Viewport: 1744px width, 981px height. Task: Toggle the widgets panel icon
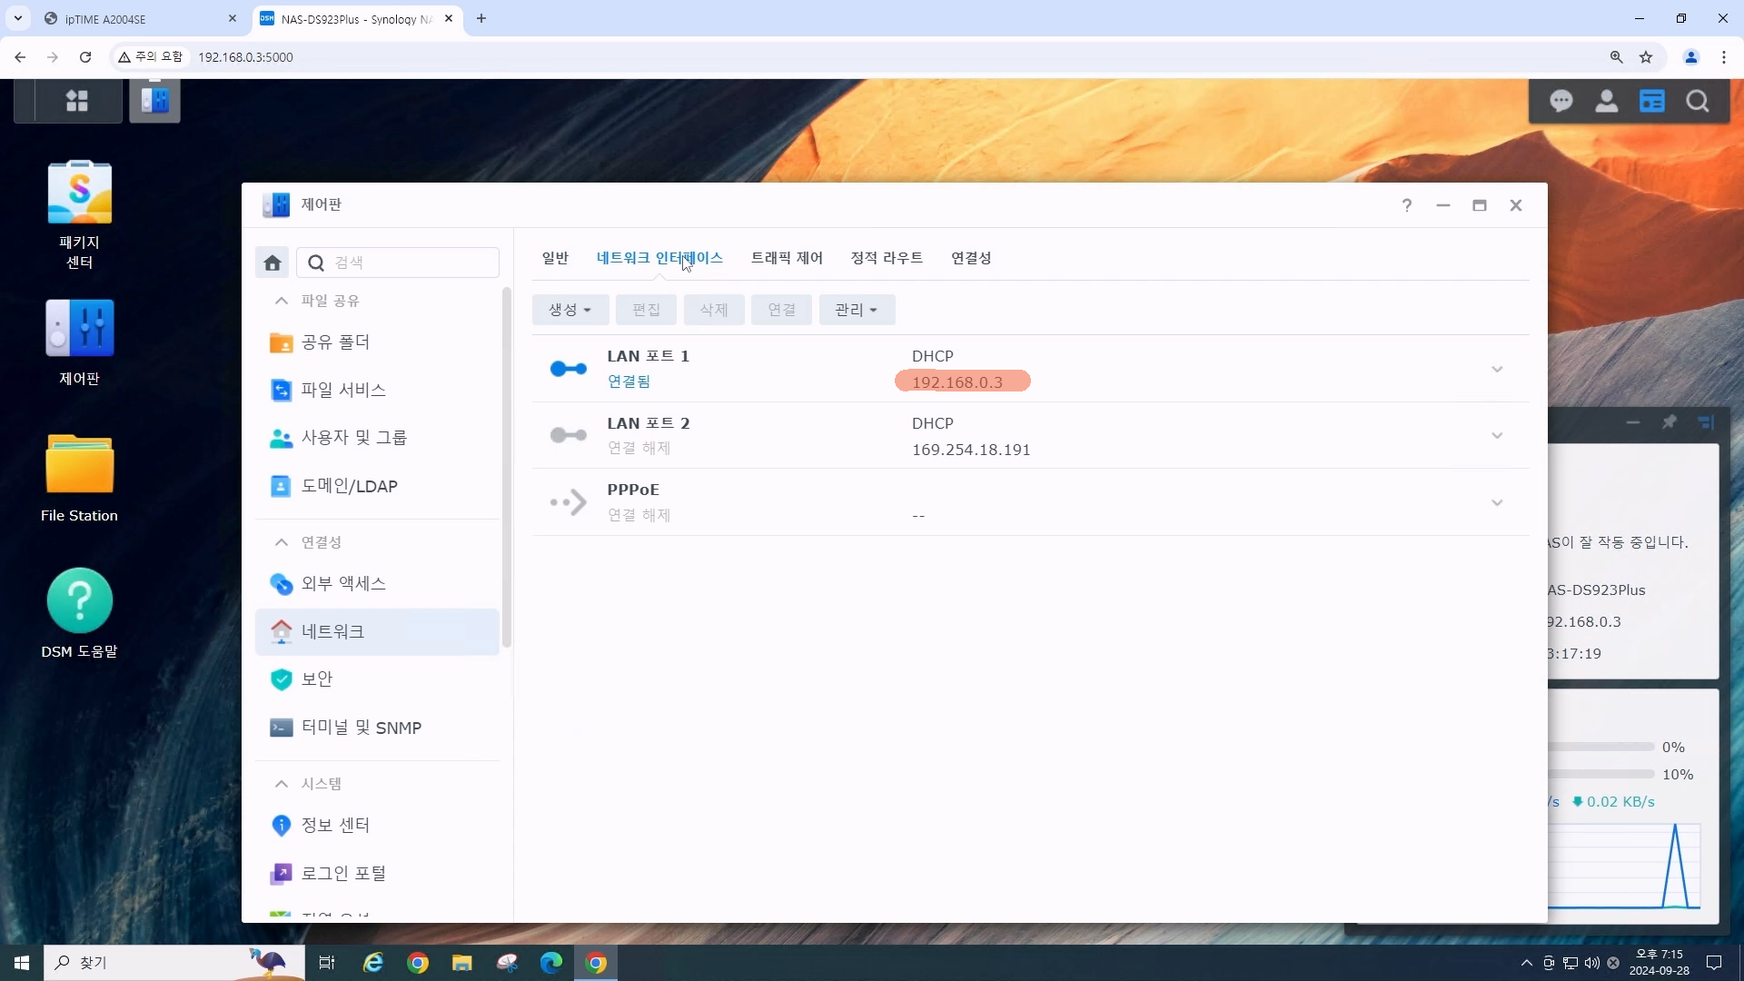[1651, 101]
